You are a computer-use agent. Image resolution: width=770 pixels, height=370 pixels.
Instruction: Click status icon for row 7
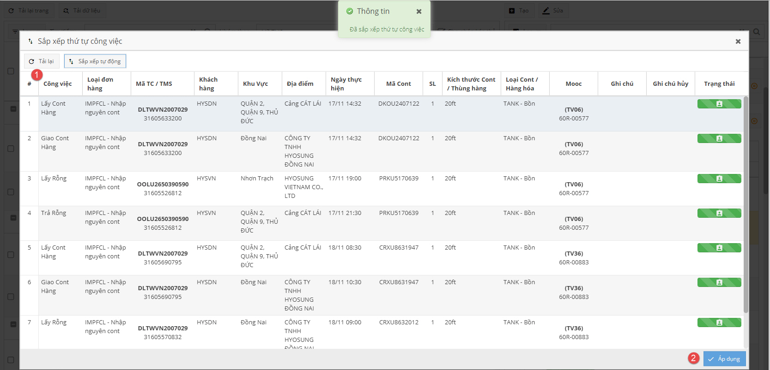pyautogui.click(x=719, y=323)
